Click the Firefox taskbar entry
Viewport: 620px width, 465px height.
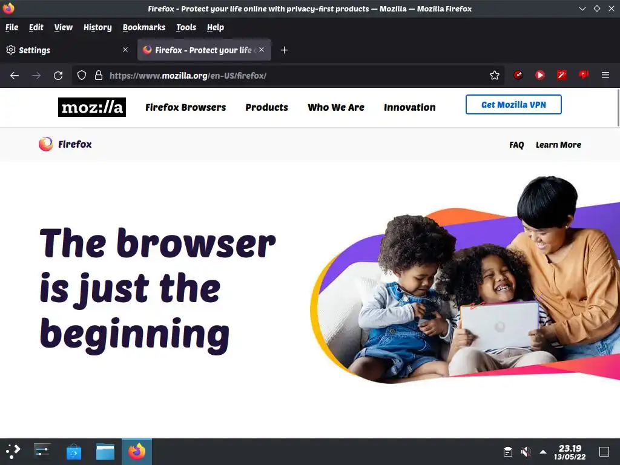137,452
